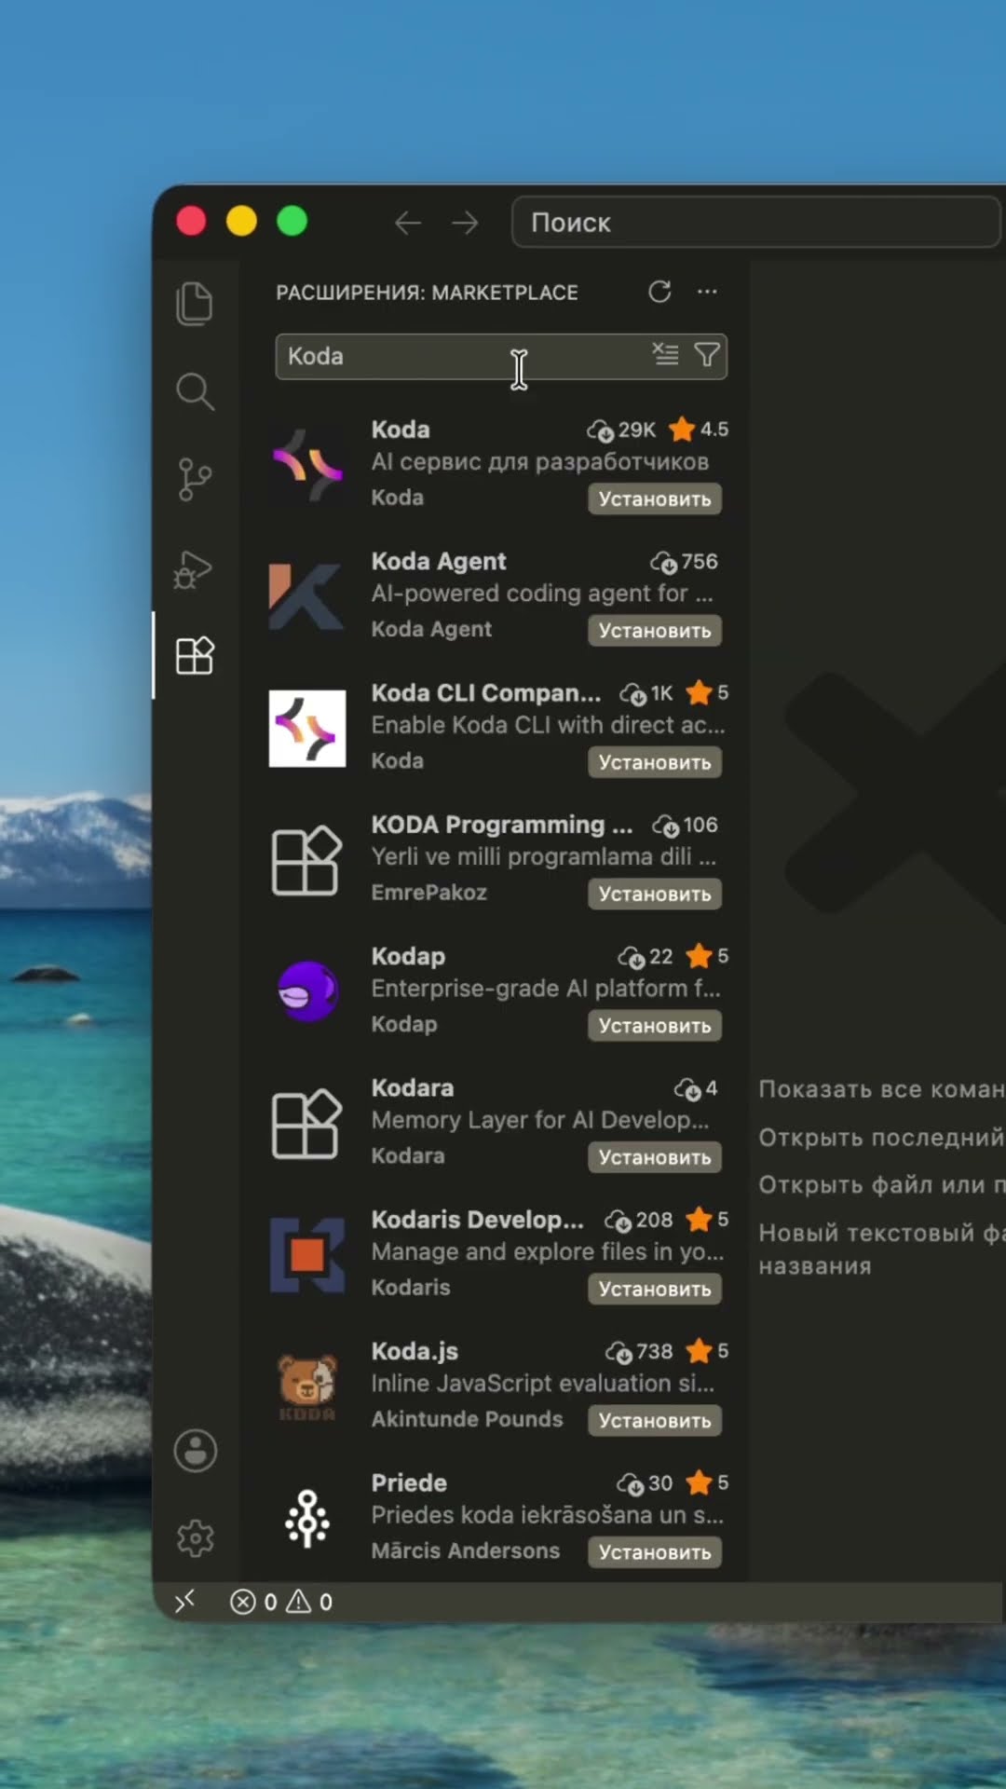Click the remote window status bar icon
The width and height of the screenshot is (1006, 1789).
tap(184, 1601)
